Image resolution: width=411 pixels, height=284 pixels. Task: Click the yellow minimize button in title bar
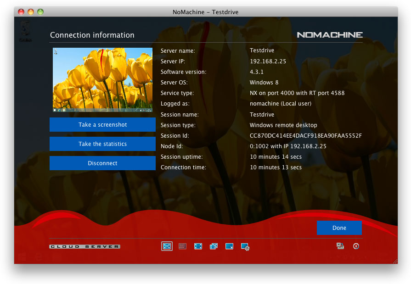point(31,12)
